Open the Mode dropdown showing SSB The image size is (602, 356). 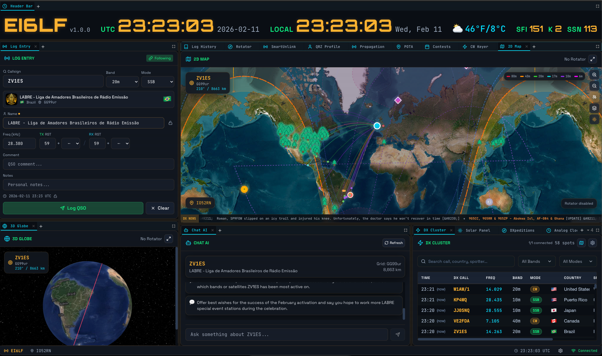(157, 82)
